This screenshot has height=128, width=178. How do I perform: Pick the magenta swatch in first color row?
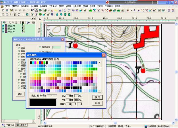point(35,63)
